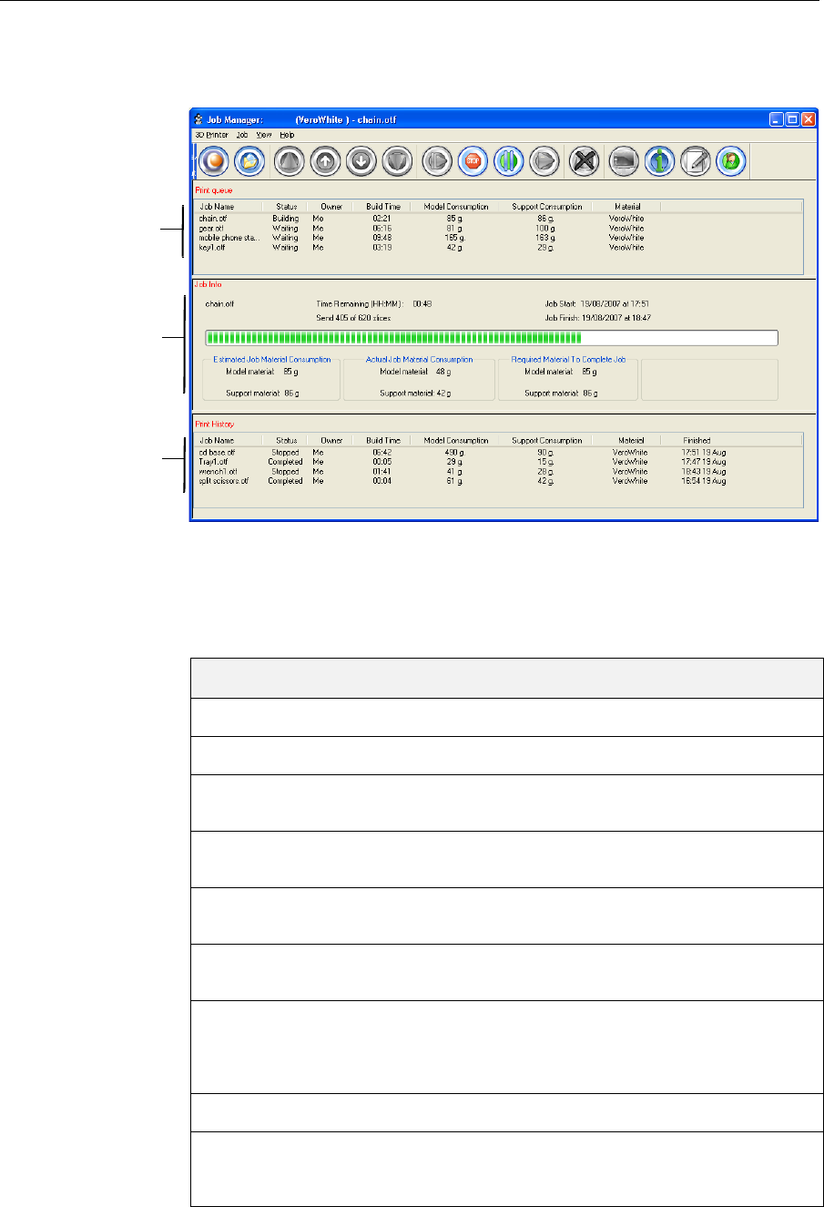Click the 17:51 19 Aug finished time

[x=704, y=452]
